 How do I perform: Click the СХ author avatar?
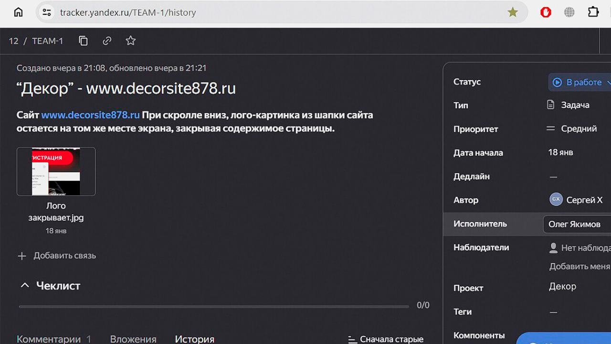click(556, 200)
